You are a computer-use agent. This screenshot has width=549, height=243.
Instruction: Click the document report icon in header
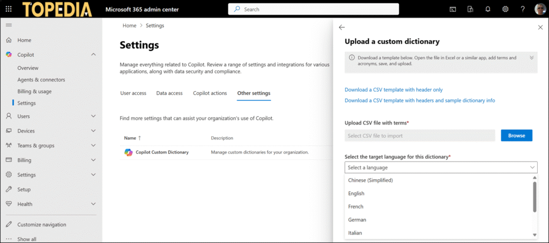(471, 10)
